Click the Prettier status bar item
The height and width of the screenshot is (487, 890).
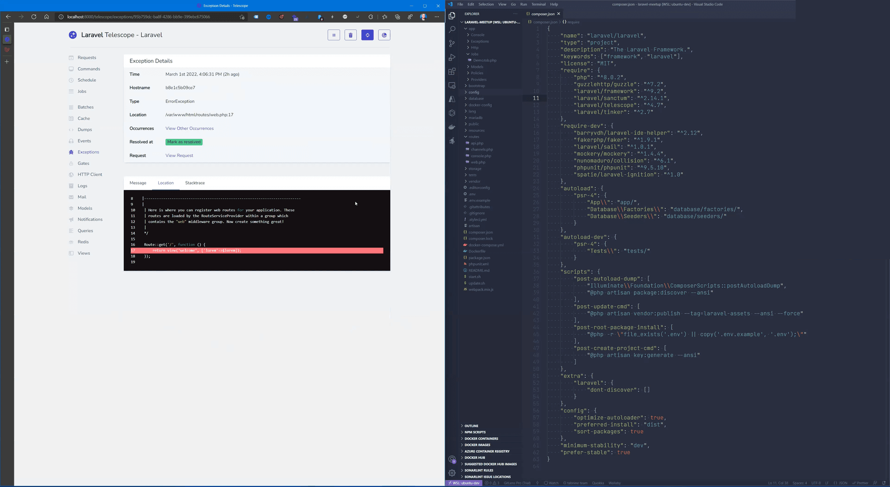(x=860, y=483)
